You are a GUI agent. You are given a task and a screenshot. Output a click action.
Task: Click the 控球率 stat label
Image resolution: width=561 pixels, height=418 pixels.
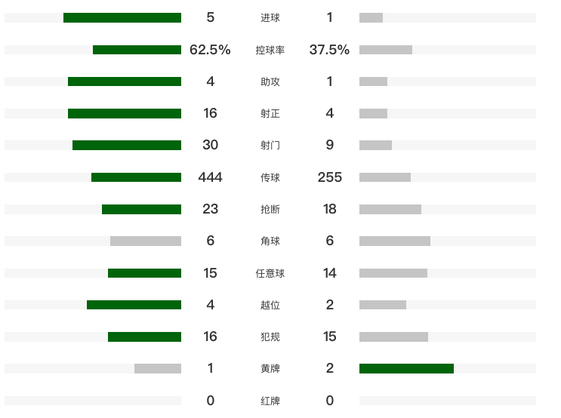pyautogui.click(x=270, y=50)
